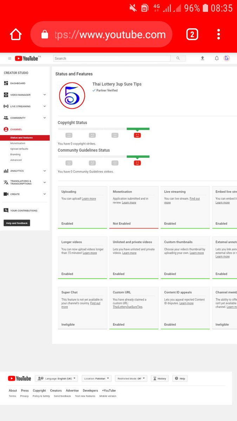Expand the Analytics chevron
Viewport: 237px width, 421px height.
pyautogui.click(x=45, y=171)
